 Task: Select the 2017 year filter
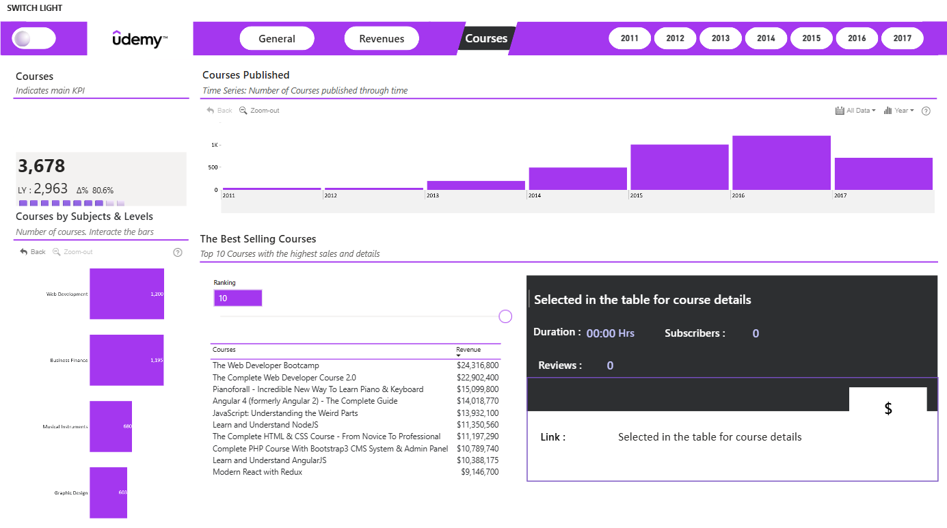(x=903, y=38)
